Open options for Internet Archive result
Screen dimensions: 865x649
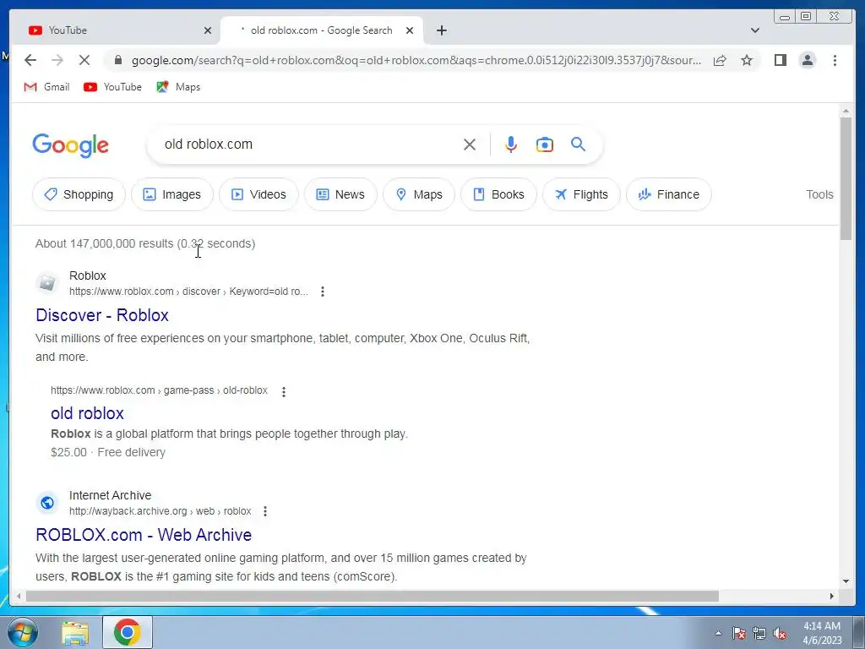tap(265, 511)
